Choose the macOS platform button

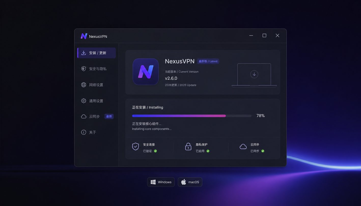pyautogui.click(x=190, y=182)
